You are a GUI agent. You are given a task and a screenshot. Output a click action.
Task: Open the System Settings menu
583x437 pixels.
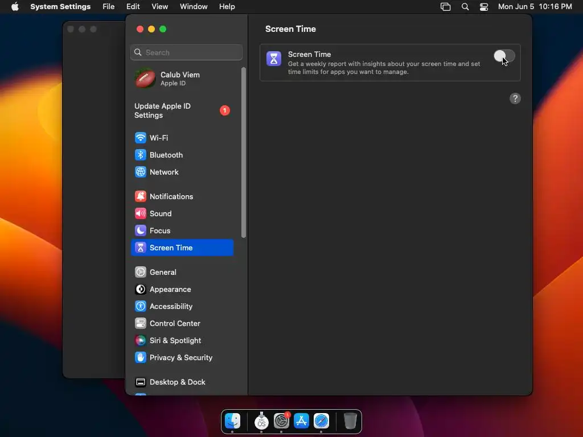60,7
